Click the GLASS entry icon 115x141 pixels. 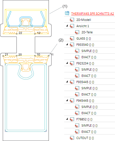[72, 38]
